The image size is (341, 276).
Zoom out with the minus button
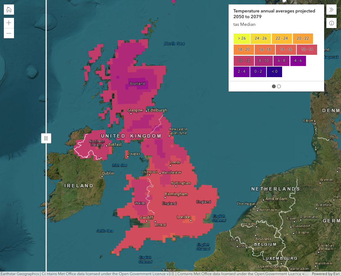point(9,33)
